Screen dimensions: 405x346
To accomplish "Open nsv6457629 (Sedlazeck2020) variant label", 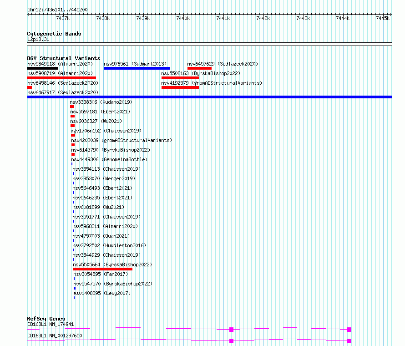I will [223, 64].
